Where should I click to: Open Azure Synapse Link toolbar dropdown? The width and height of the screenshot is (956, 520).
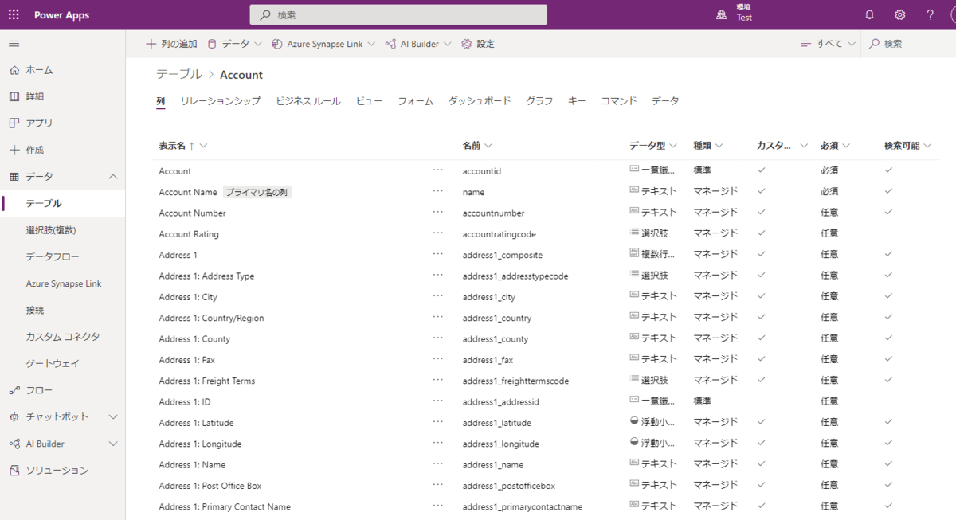[323, 44]
